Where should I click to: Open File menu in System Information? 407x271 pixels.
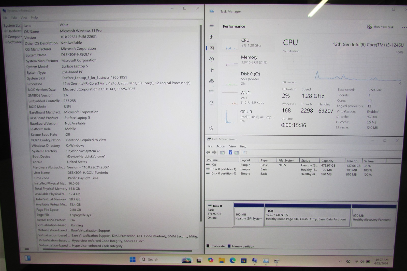pyautogui.click(x=5, y=18)
